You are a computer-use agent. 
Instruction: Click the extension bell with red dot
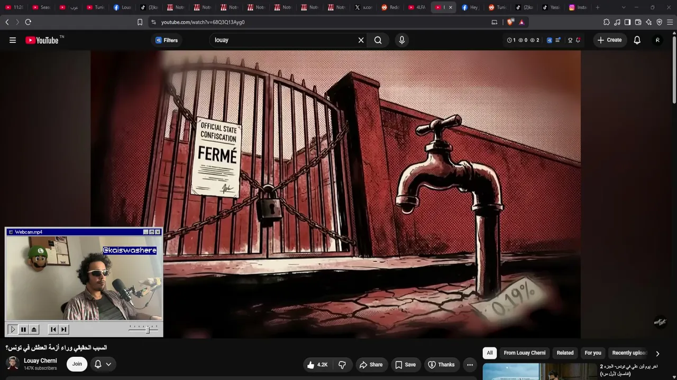coord(578,40)
